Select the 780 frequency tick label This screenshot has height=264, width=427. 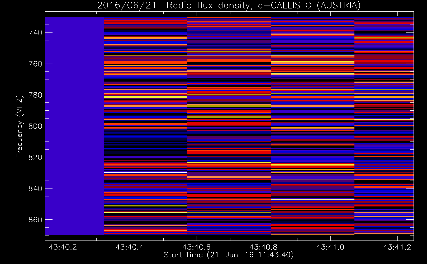click(x=35, y=95)
